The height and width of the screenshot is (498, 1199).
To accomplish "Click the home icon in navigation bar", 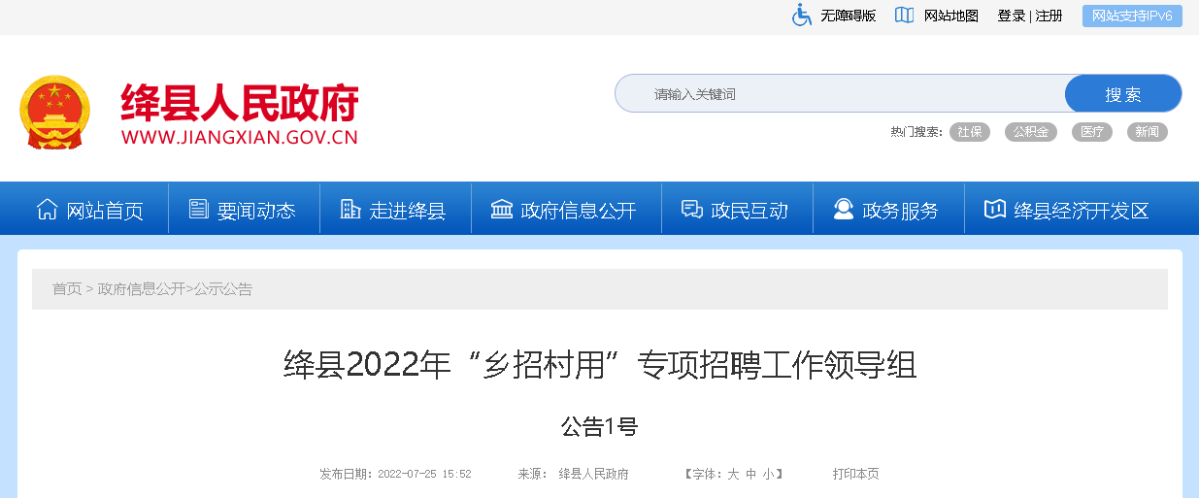I will pyautogui.click(x=47, y=210).
